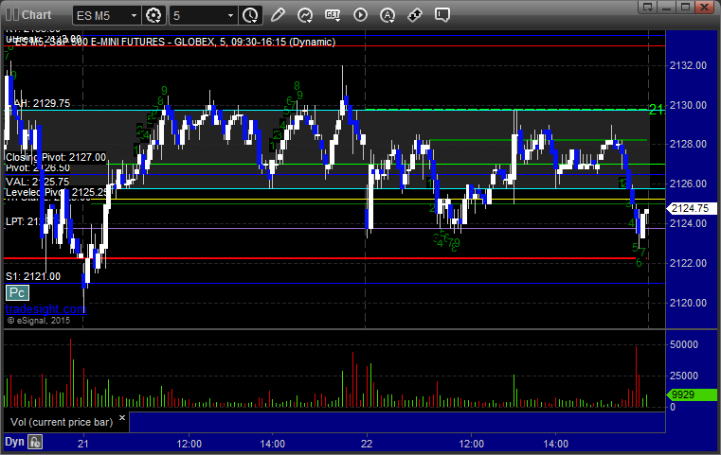Close the chart window

(704, 7)
